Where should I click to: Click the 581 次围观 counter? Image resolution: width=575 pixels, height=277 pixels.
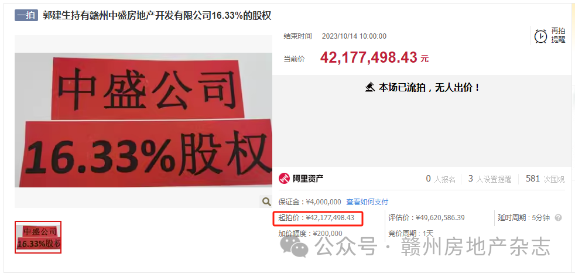pos(545,179)
